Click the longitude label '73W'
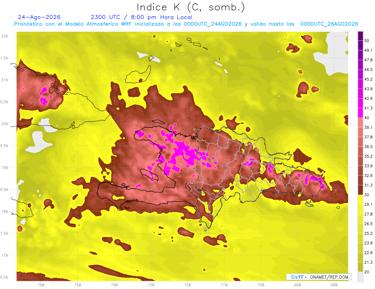375x289 pixels. pos(151,285)
